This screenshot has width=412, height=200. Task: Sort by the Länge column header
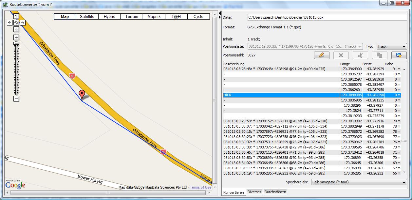click(x=351, y=64)
